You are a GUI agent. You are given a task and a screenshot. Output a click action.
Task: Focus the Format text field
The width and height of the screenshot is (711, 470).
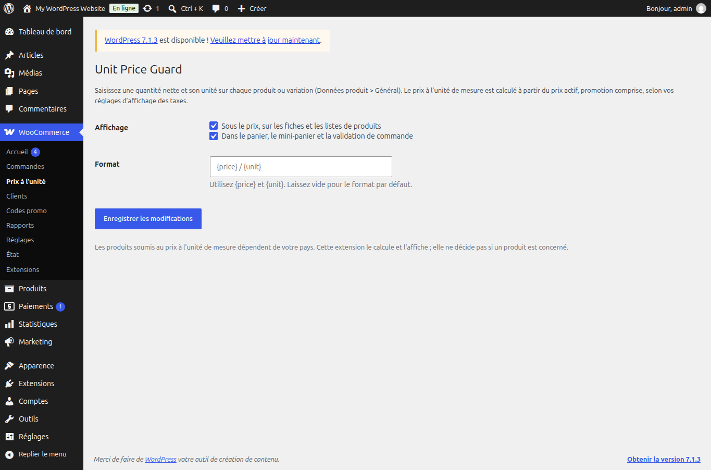click(301, 167)
